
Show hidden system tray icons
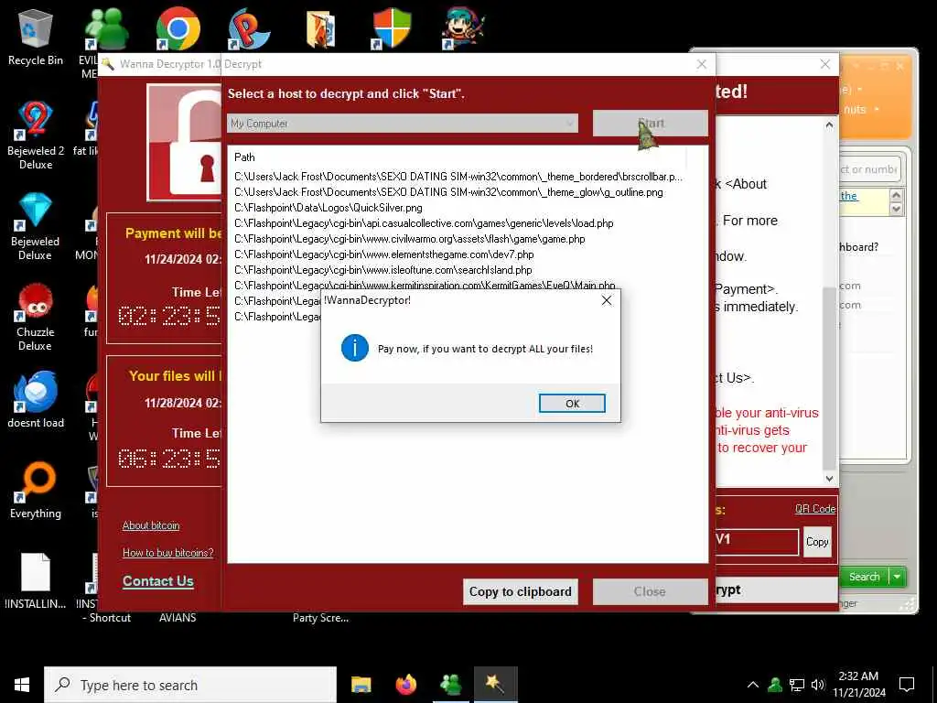tap(753, 685)
